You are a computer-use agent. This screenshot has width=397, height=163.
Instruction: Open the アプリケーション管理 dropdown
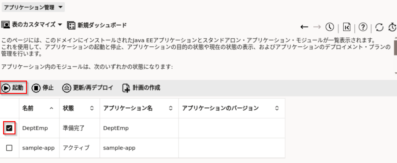[33, 7]
